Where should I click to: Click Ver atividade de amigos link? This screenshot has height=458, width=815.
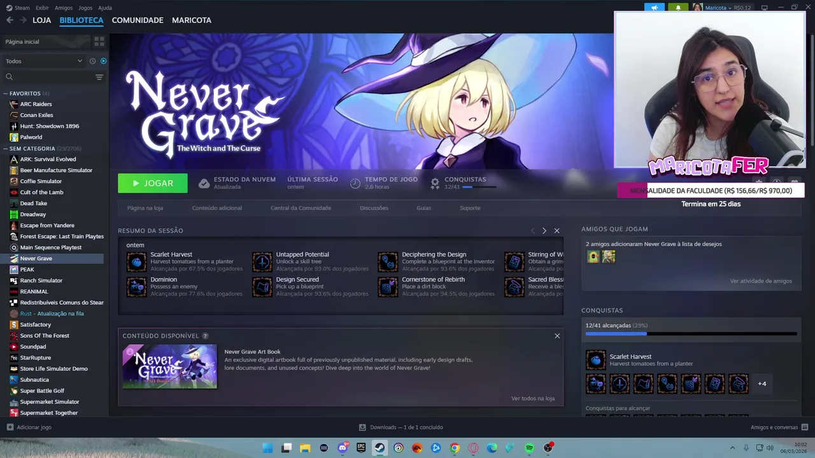coord(761,281)
